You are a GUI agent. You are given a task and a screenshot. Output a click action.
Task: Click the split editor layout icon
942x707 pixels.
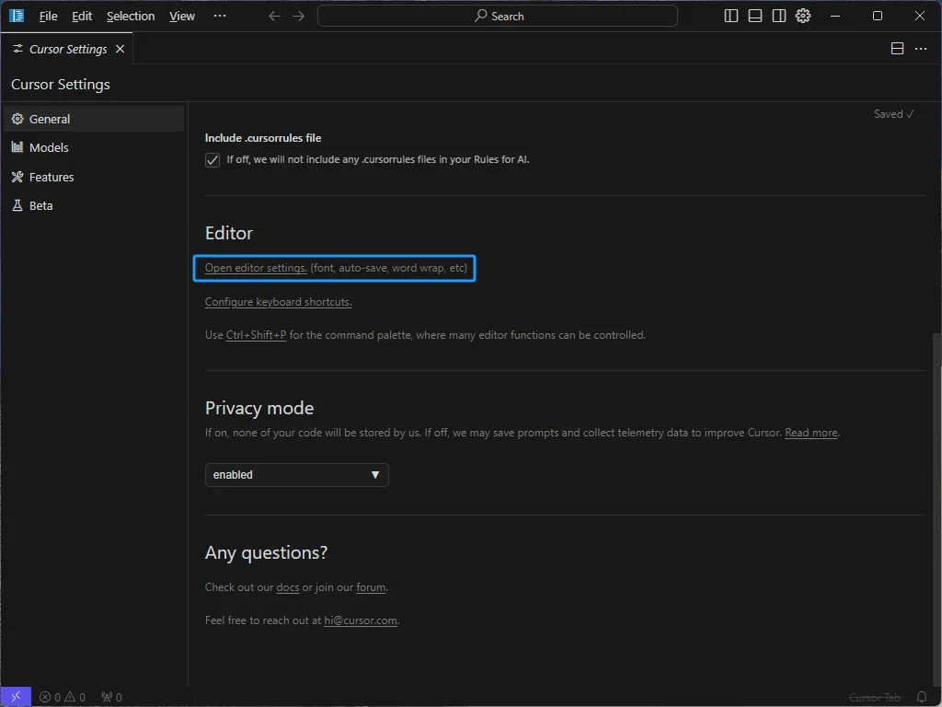(897, 49)
